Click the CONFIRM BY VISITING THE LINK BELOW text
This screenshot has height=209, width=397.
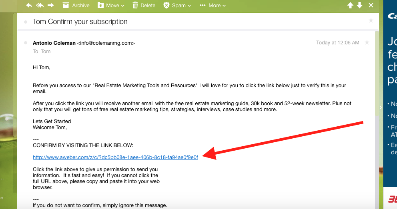(x=83, y=145)
